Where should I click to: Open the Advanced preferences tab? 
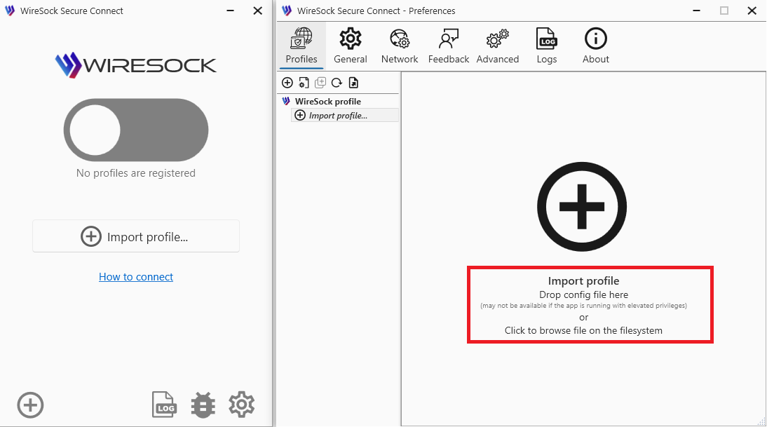point(498,46)
